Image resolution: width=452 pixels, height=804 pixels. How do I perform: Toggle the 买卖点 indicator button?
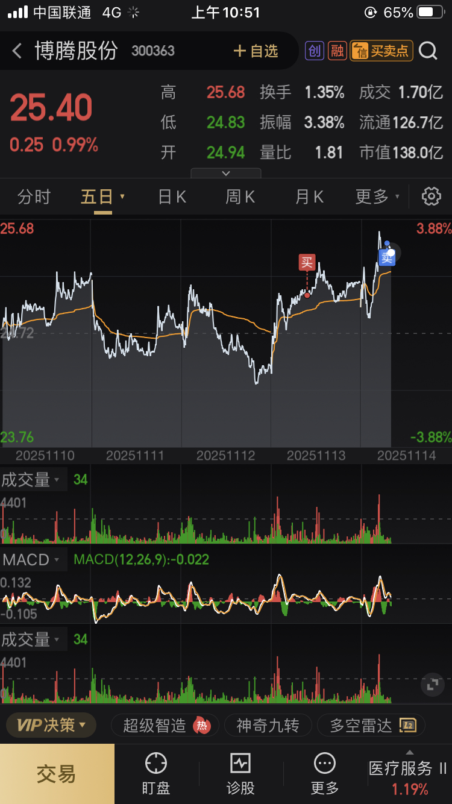(x=381, y=51)
